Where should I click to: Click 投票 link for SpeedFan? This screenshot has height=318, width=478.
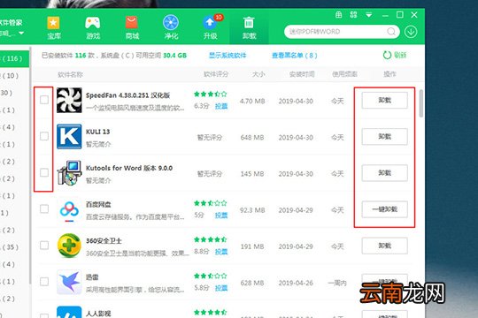point(221,106)
